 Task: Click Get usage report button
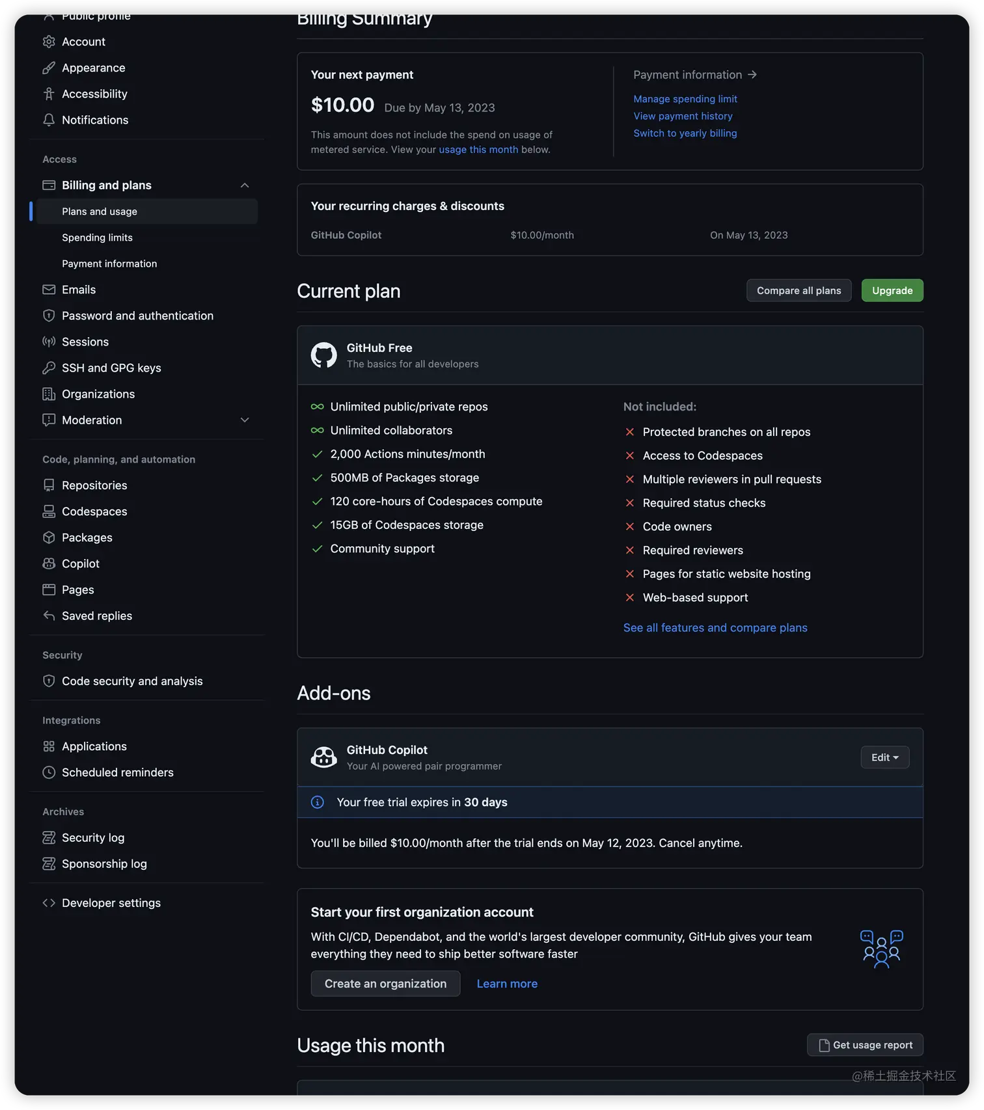[865, 1045]
